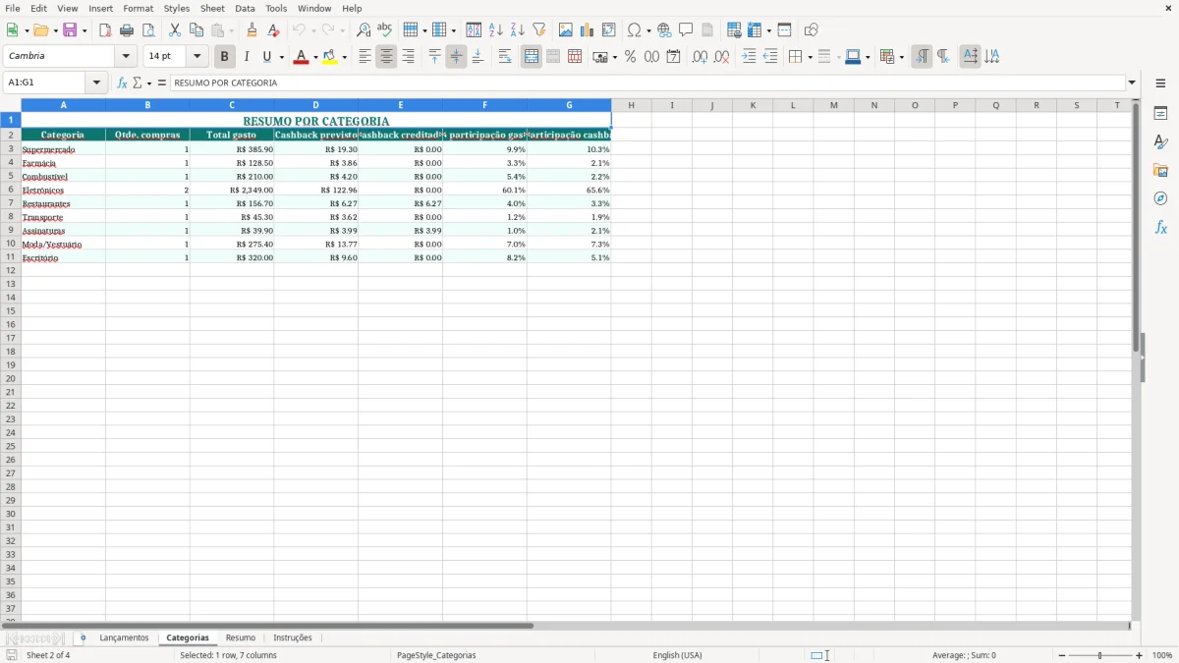Toggle underline formatting

(x=267, y=57)
